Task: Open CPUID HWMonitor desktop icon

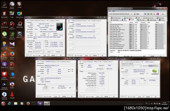Action: [x=4, y=76]
